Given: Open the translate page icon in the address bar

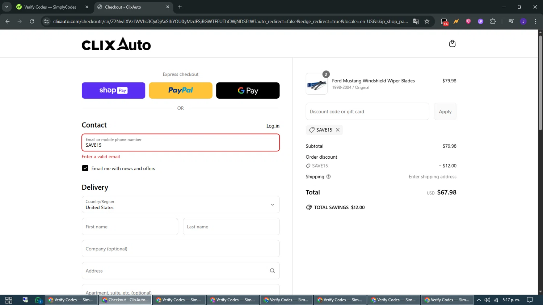Looking at the screenshot, I should point(416,21).
